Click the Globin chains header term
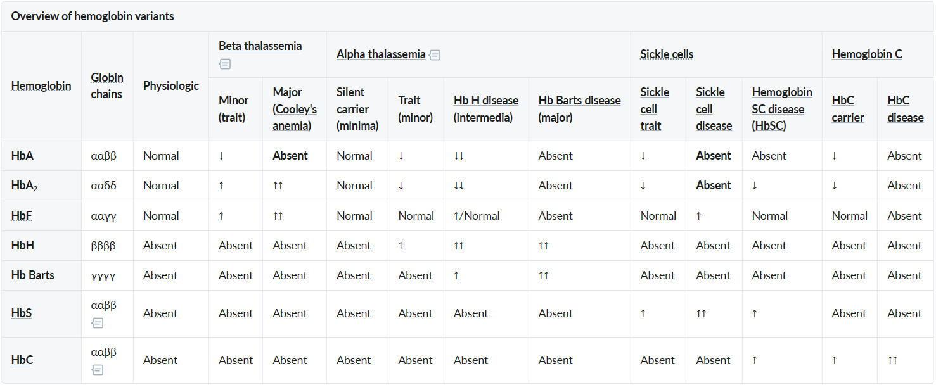 pyautogui.click(x=107, y=86)
